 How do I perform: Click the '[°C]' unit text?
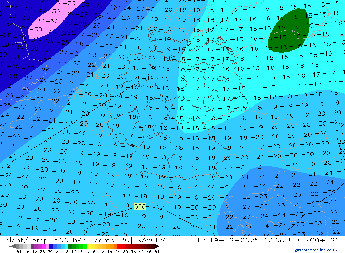(126, 240)
